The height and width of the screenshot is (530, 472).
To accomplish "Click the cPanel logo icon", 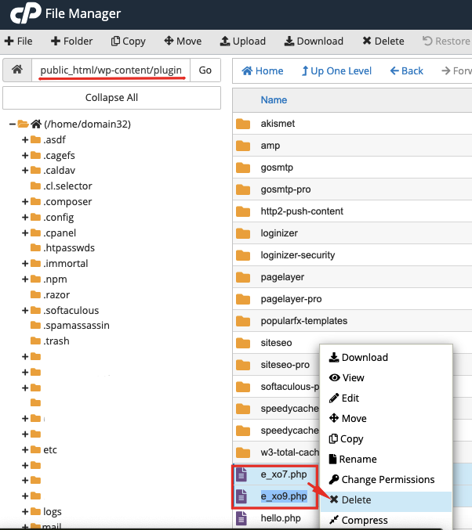I will (x=26, y=13).
